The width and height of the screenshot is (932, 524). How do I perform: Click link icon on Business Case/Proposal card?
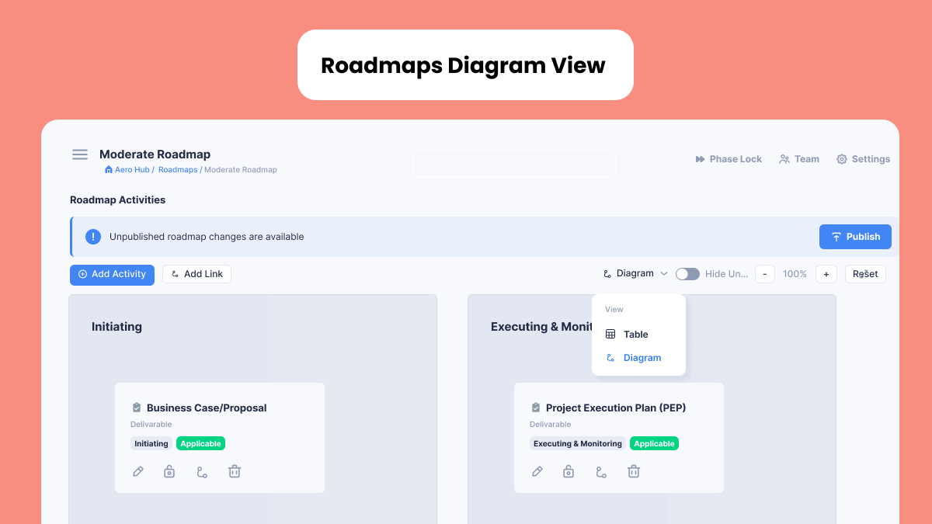[202, 471]
